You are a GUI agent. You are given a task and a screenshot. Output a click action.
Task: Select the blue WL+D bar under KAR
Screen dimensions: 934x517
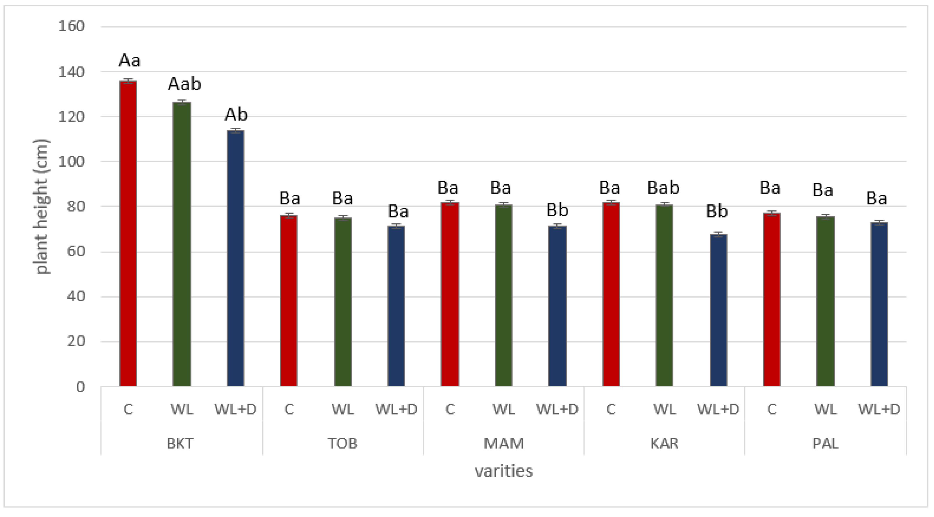pos(718,310)
